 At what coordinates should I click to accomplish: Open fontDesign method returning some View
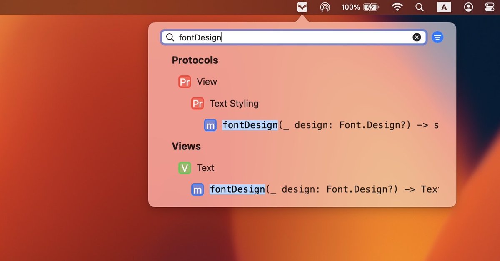[330, 125]
